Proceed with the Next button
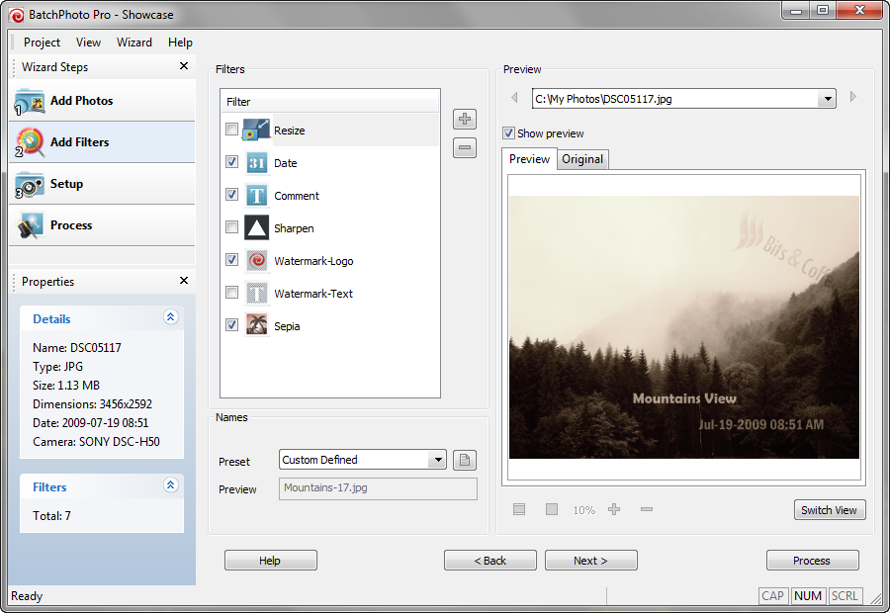Screen dimensions: 890x613 click(591, 561)
